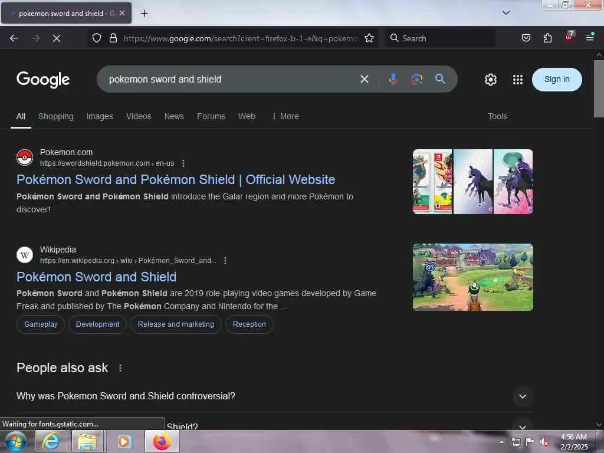Open the Firefox hamburger application menu

(590, 37)
